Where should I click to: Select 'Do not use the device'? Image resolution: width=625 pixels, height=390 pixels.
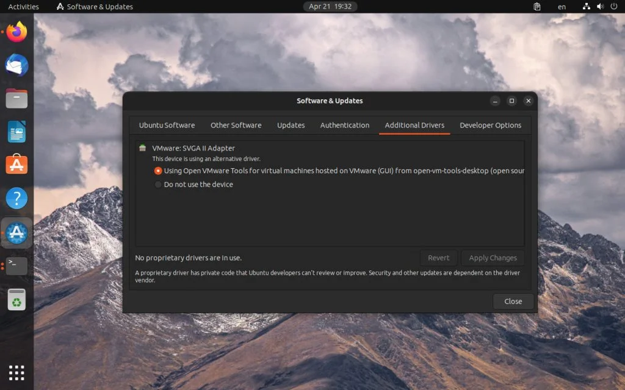pos(157,185)
